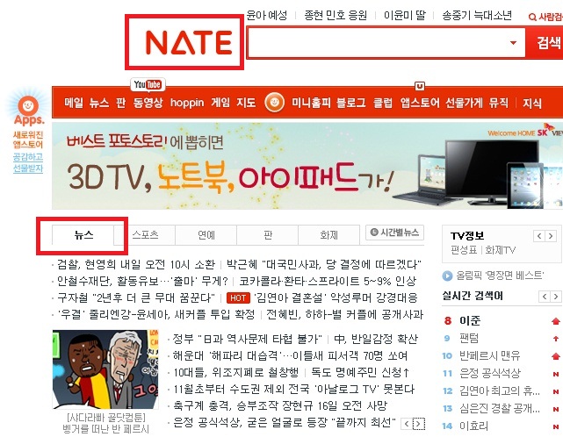
Task: Open the Apps. smiley icon at left
Action: pyautogui.click(x=28, y=106)
